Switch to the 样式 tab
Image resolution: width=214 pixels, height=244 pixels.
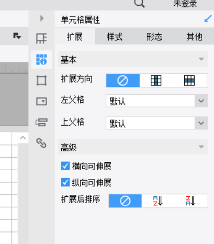pyautogui.click(x=115, y=37)
